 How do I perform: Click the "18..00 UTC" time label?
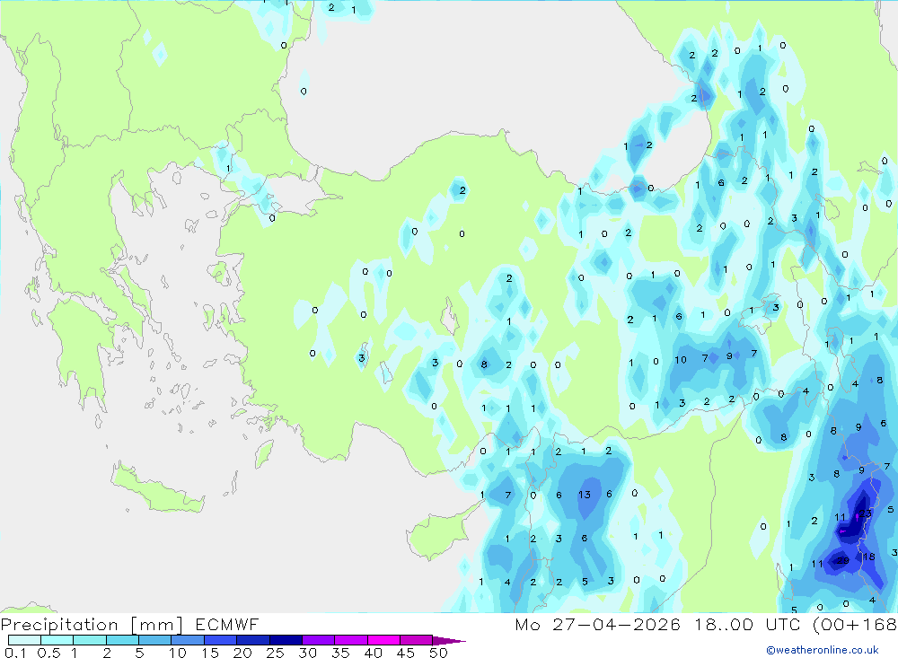click(749, 624)
